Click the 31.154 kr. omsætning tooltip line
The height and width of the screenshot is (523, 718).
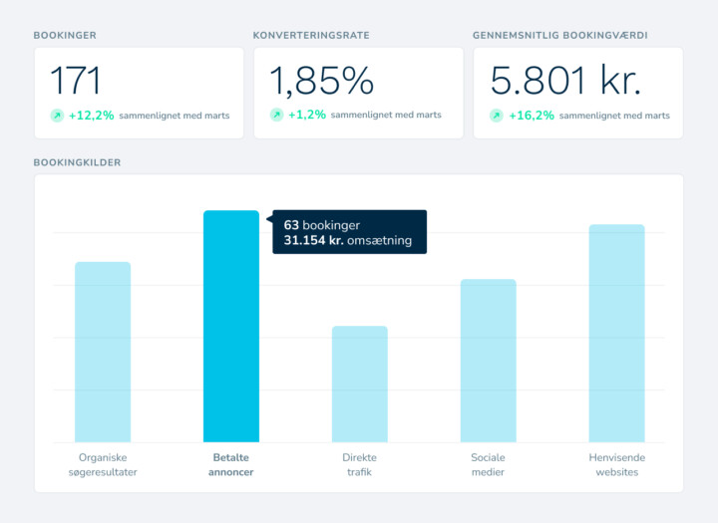click(348, 240)
